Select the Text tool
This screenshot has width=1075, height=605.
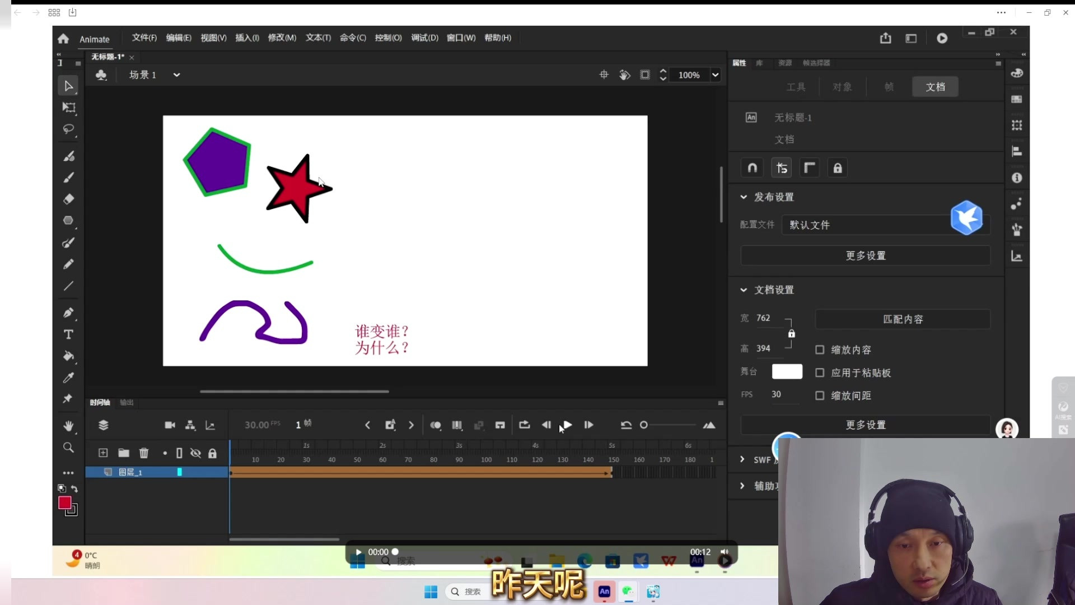(x=68, y=334)
